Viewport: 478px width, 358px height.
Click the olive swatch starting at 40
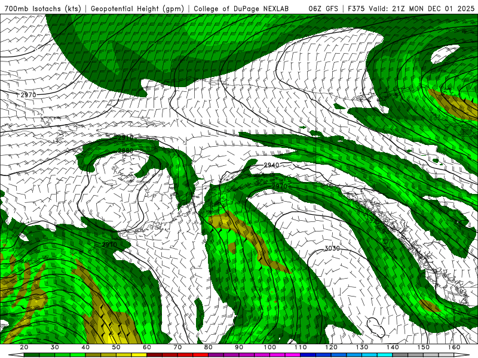(x=93, y=355)
